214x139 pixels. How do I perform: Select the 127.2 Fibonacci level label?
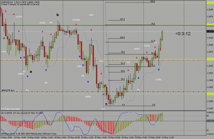pos(122,19)
